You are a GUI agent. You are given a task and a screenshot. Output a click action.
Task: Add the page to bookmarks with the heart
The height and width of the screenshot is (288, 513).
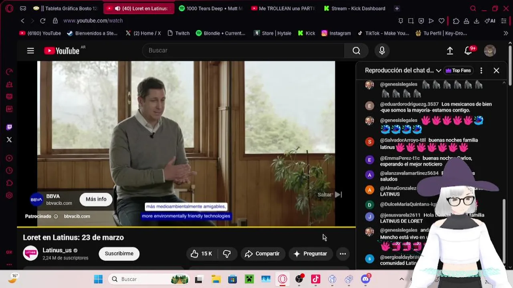[441, 21]
